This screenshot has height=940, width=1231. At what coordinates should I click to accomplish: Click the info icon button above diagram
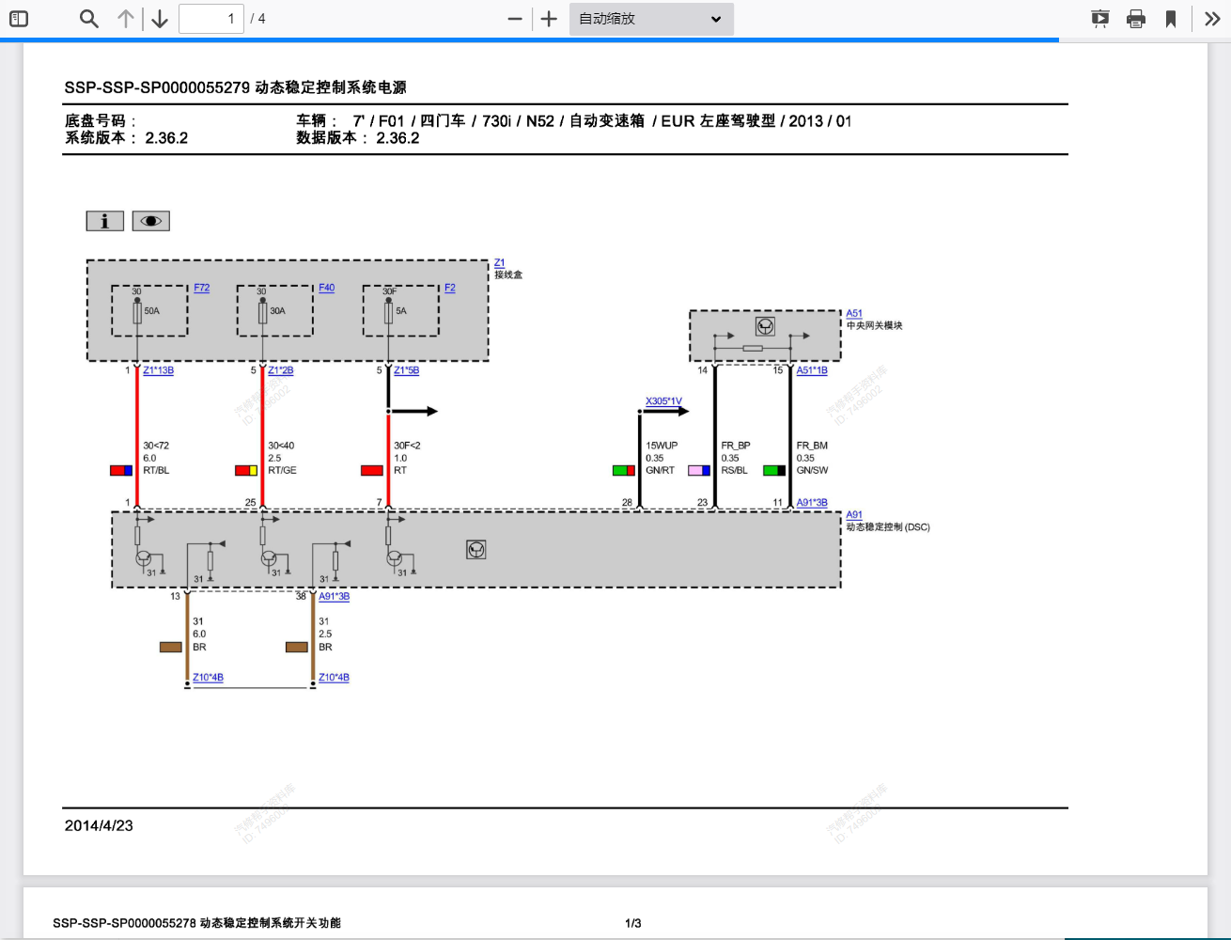coord(105,221)
